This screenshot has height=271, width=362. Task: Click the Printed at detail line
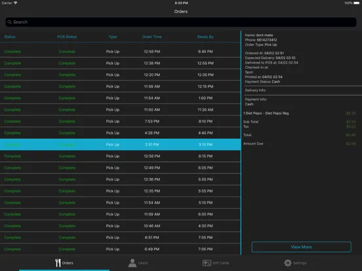tap(264, 77)
